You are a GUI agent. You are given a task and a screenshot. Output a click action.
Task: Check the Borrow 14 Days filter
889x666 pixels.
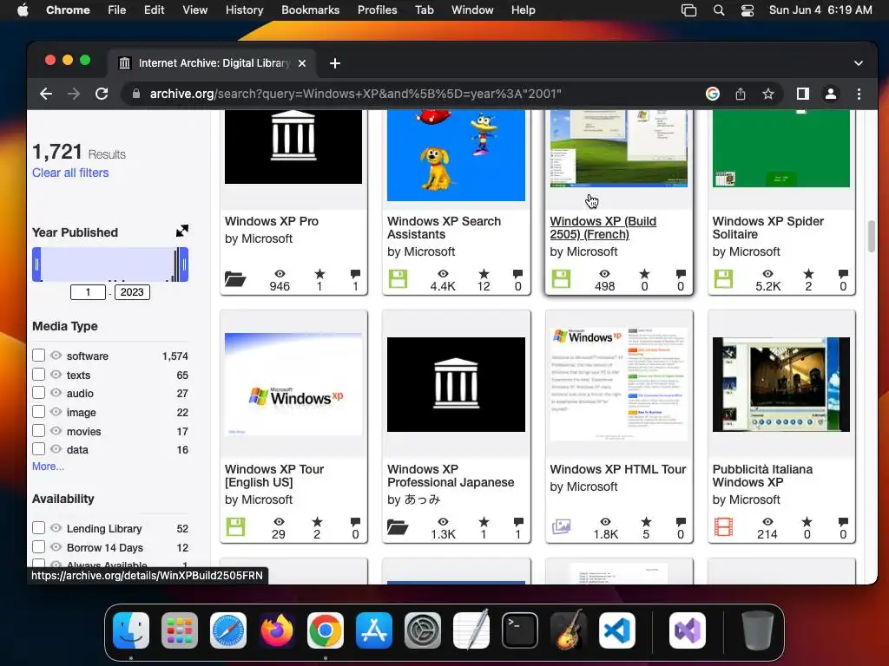pos(38,548)
